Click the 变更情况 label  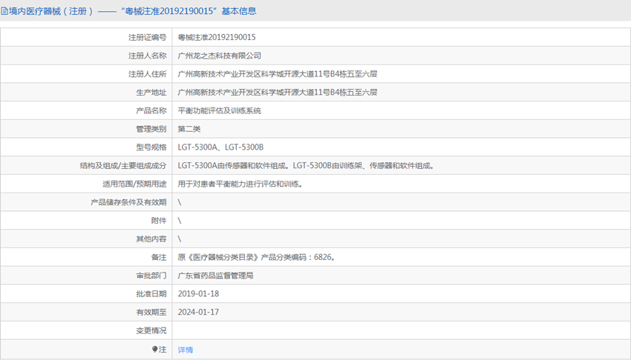(151, 330)
